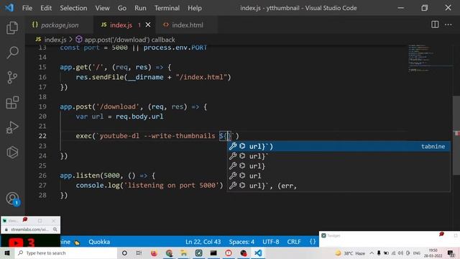Click the minimap code overview
The height and width of the screenshot is (259, 460).
[422, 58]
